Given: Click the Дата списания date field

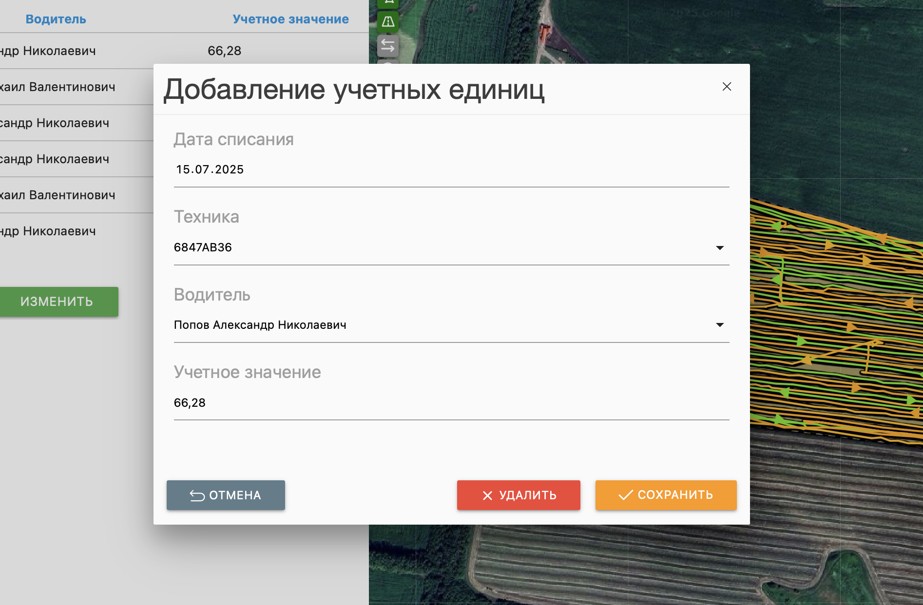Looking at the screenshot, I should [x=451, y=170].
